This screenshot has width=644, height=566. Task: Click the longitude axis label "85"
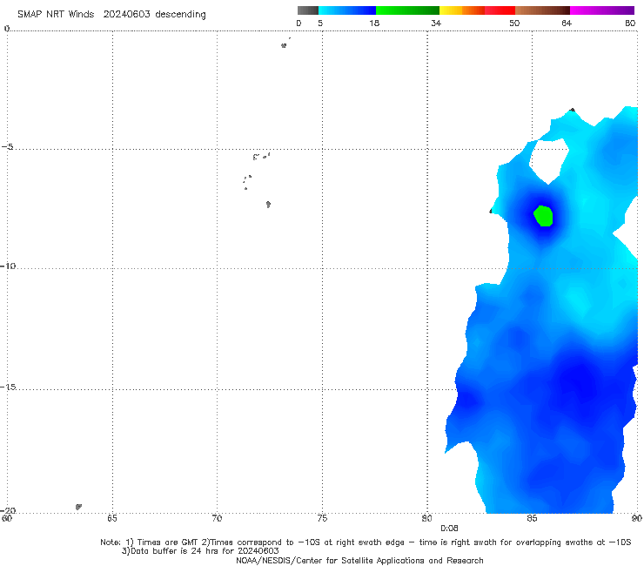(x=532, y=518)
